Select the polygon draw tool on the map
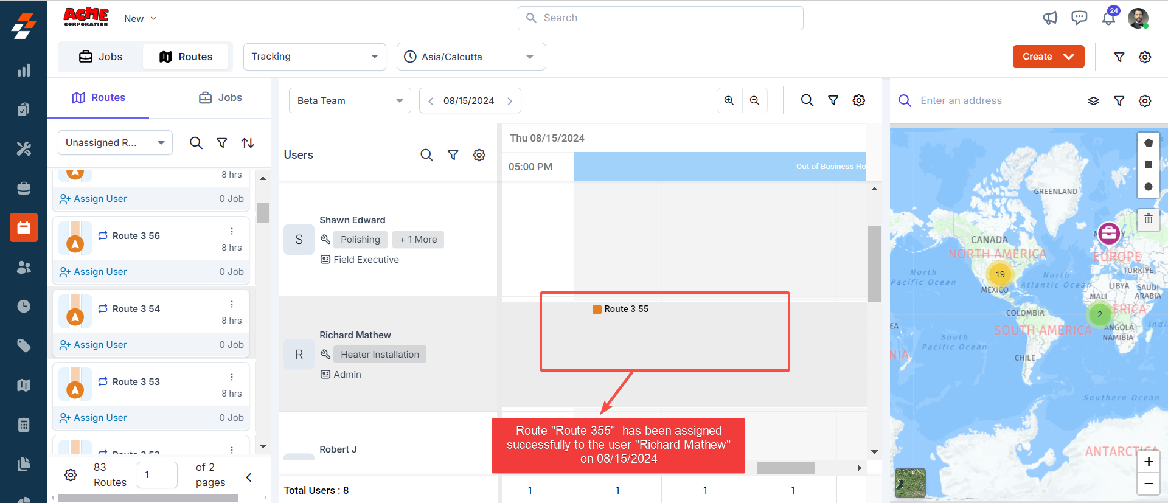The image size is (1168, 503). 1149,143
